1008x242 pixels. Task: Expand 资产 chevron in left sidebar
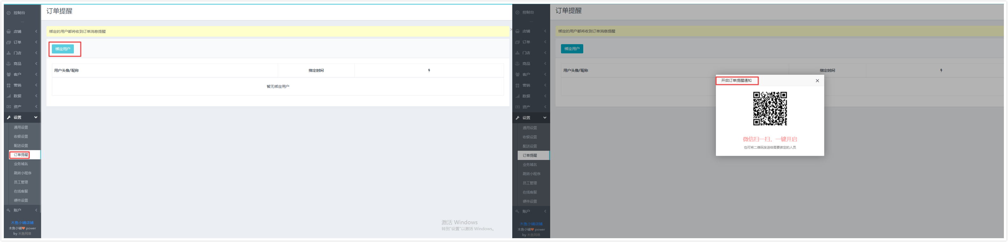[x=36, y=107]
